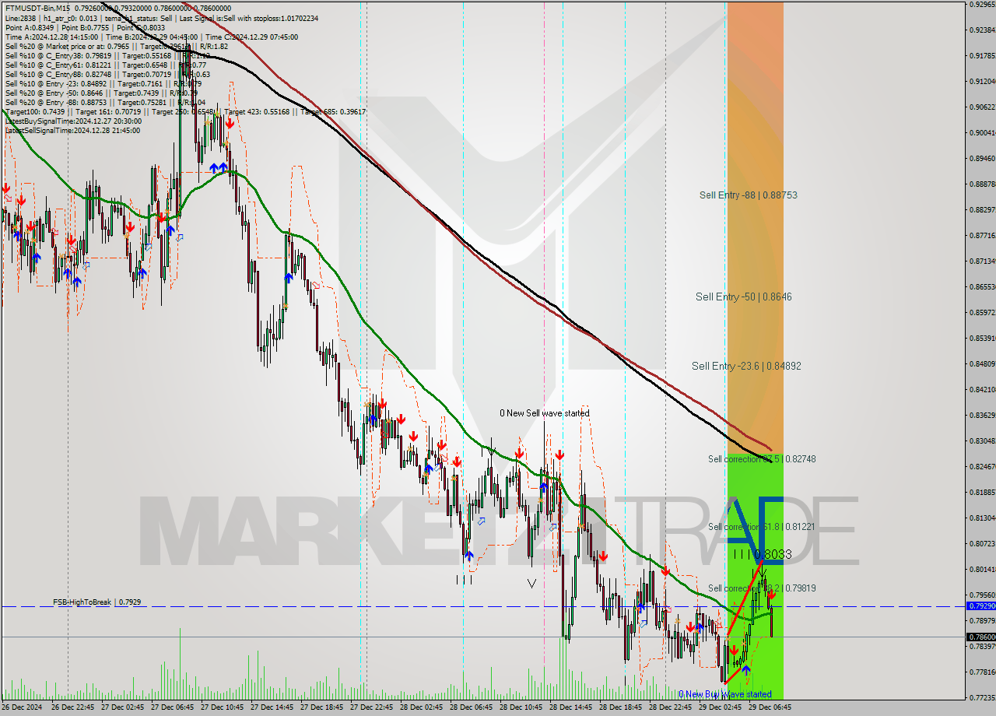Screen dimensions: 996x716
Task: Click the 'Sell %20 @ Entry -50: 0.8646' line
Action: [101, 93]
